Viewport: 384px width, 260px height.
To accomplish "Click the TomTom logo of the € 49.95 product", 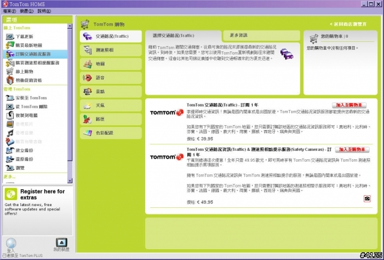I will click(167, 157).
